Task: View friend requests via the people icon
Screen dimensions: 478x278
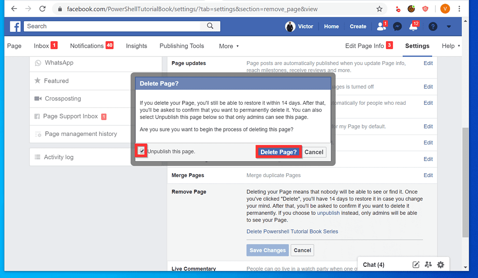Action: pyautogui.click(x=380, y=26)
